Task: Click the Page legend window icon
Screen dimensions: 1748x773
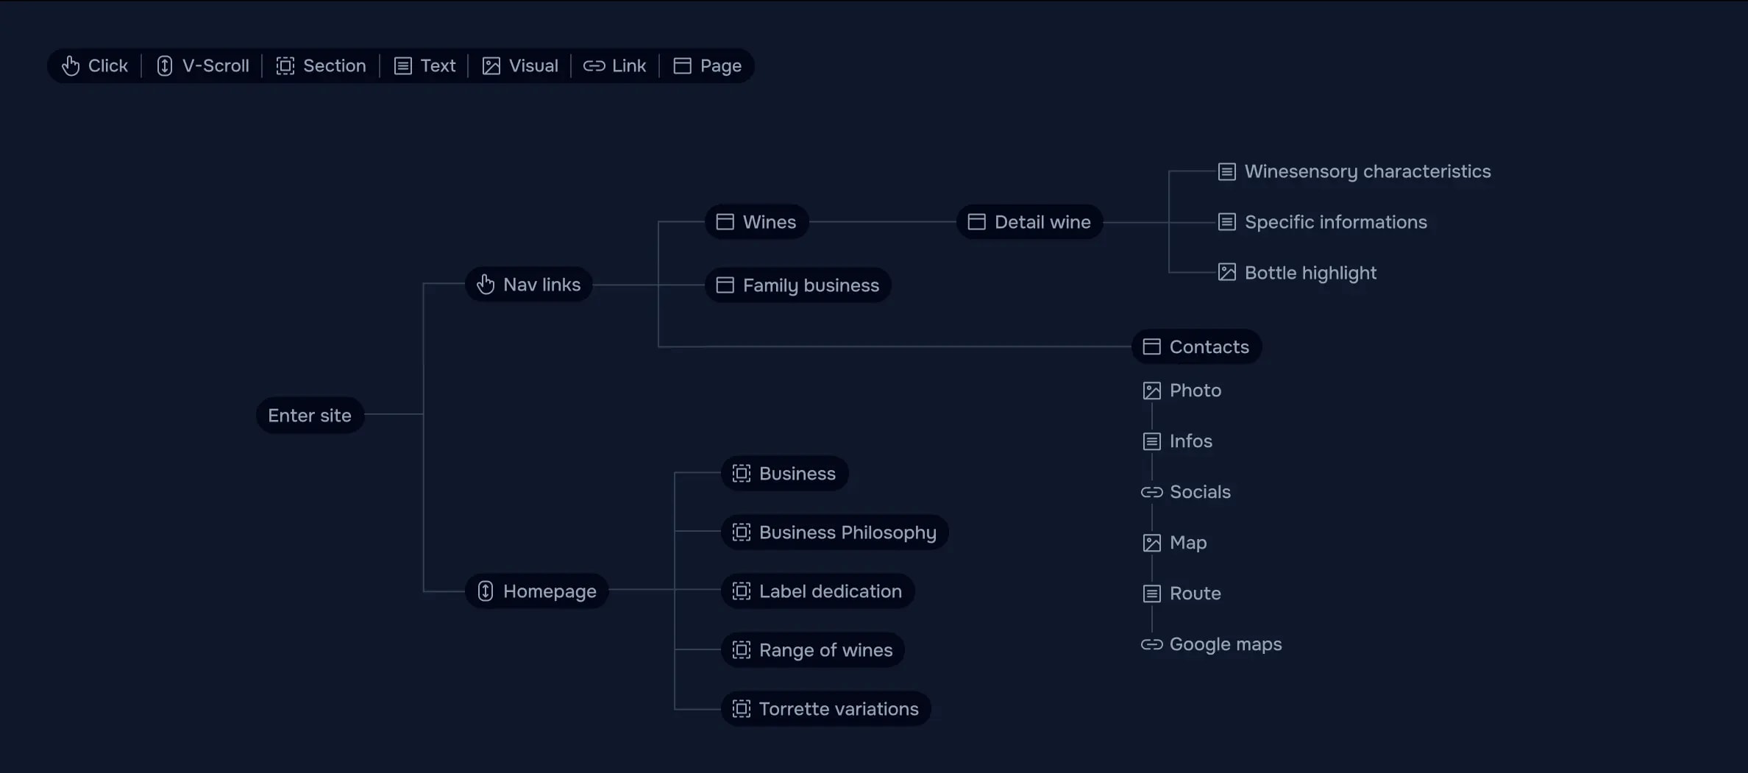Action: [683, 66]
